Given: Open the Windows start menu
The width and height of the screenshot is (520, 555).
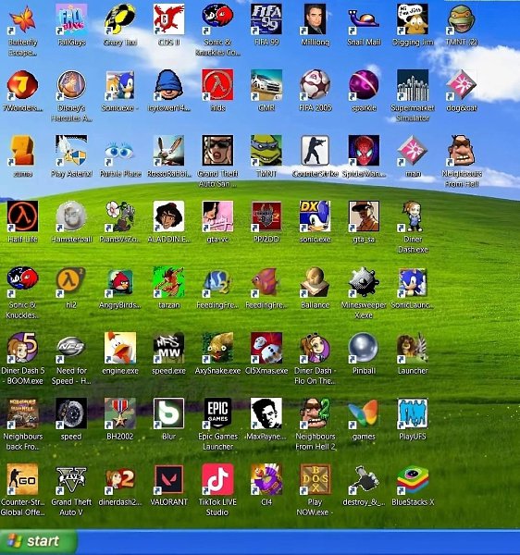Looking at the screenshot, I should pos(38,541).
